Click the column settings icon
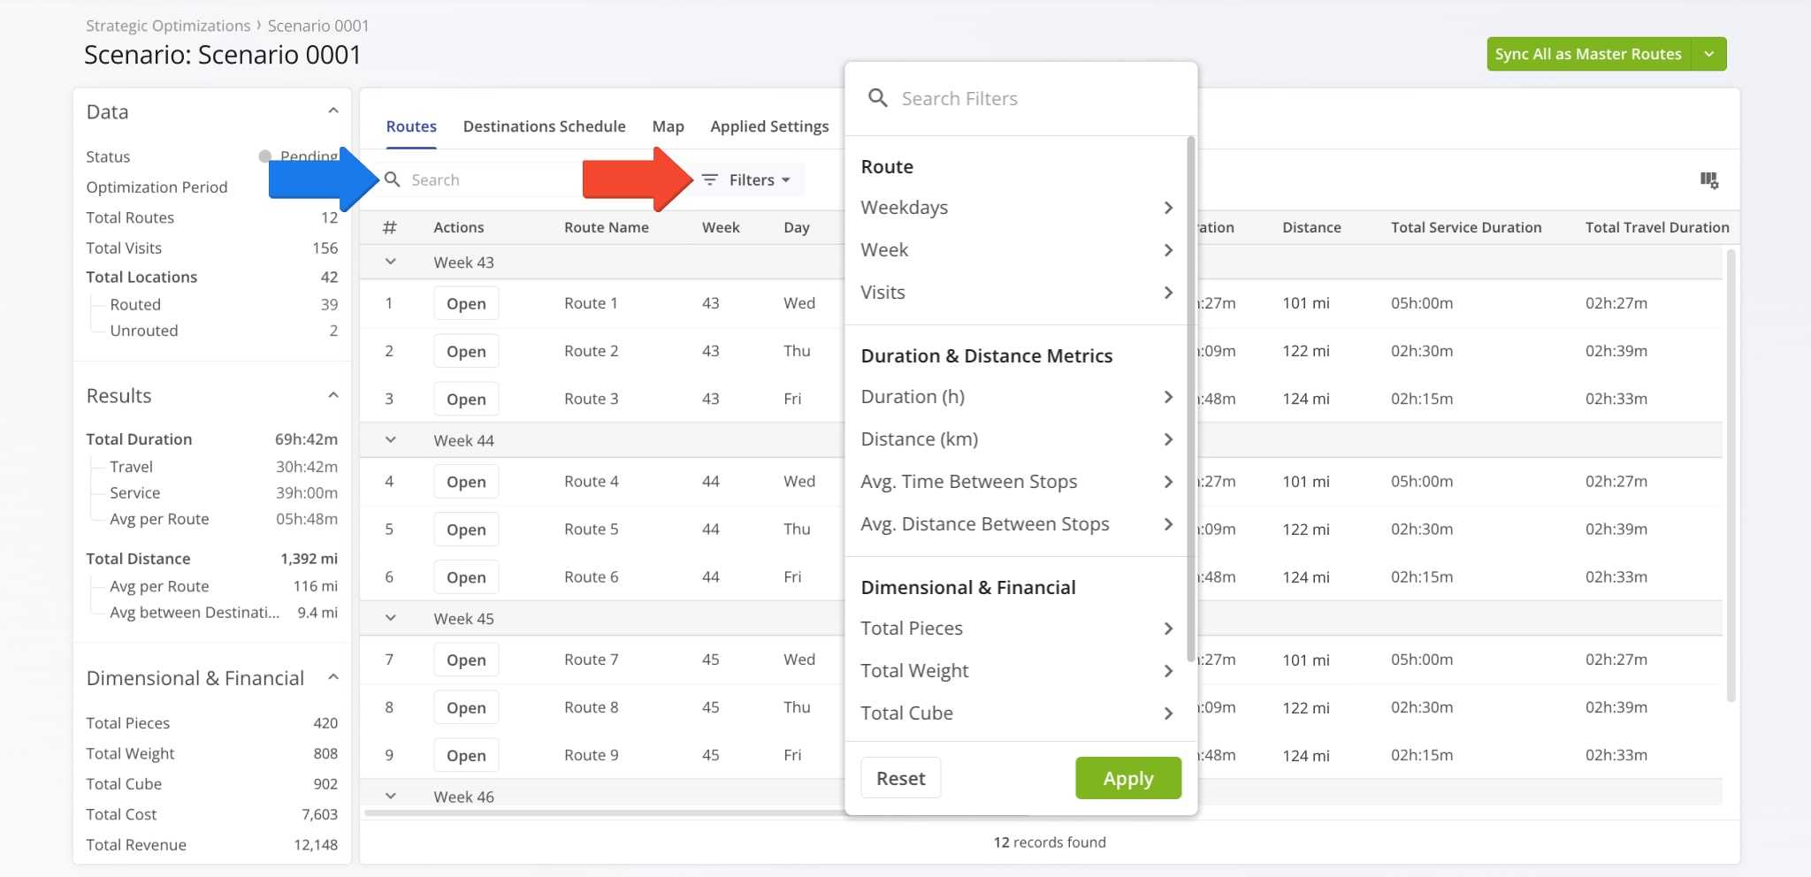Screen dimensions: 1811x877 [x=1708, y=180]
